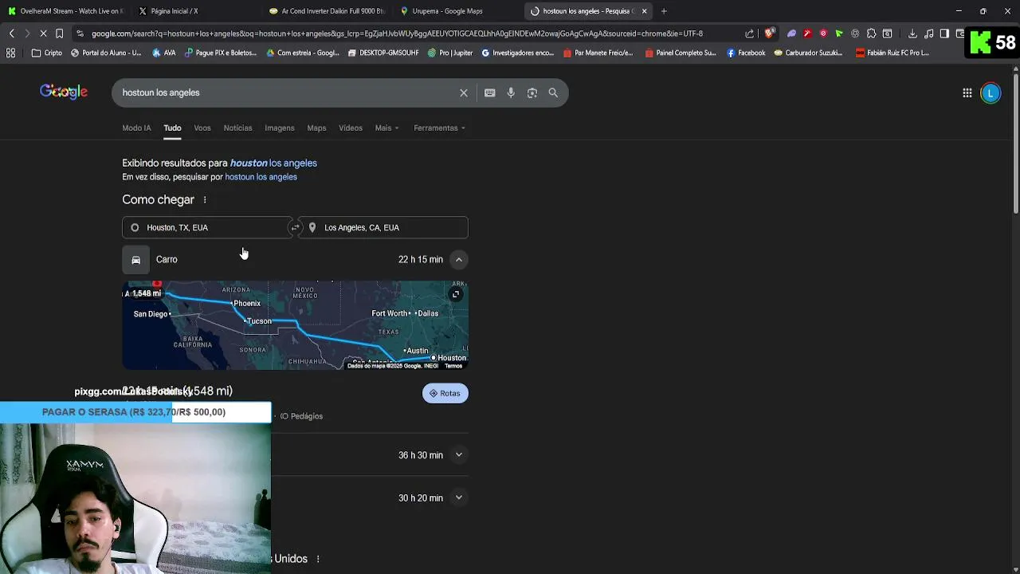This screenshot has width=1020, height=574.
Task: Bookmark this page icon in address bar
Action: coord(59,33)
